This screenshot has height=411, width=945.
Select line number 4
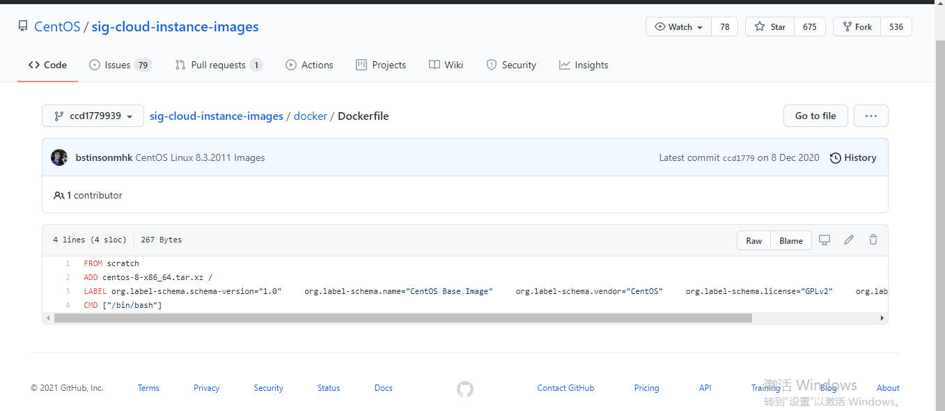[68, 305]
